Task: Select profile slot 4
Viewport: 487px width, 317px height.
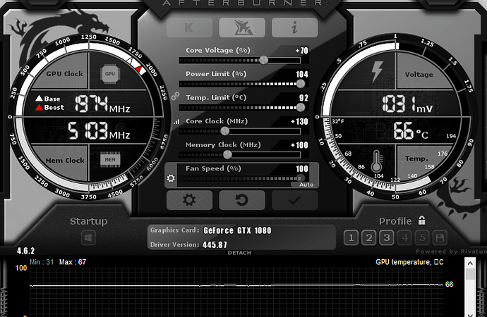Action: click(x=404, y=238)
